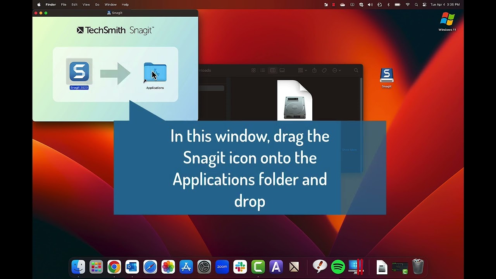Open the speech bubble feedback app in Dock
Screen dimensions: 496x279
[320, 267]
